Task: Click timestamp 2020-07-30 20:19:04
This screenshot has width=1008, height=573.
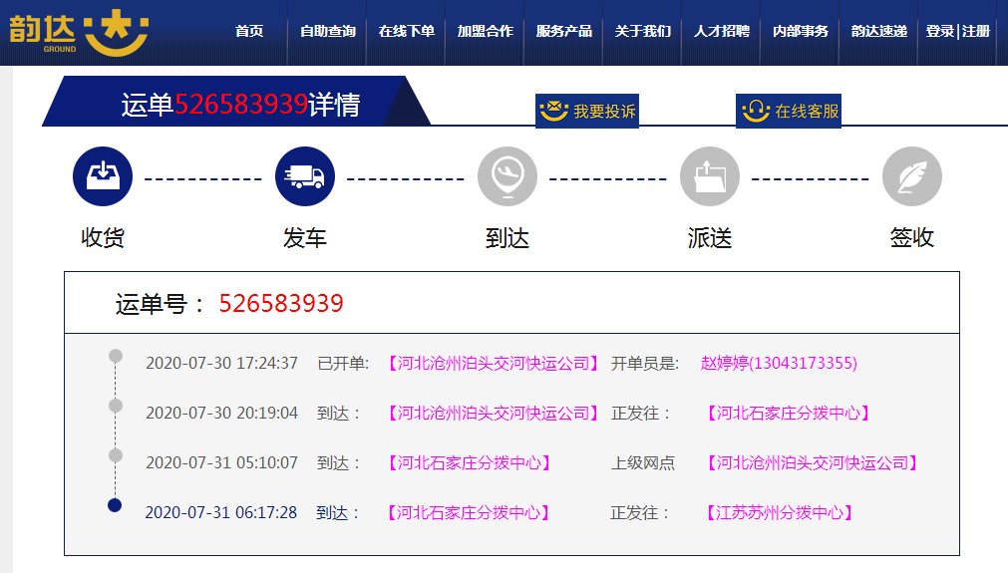Action: click(221, 413)
